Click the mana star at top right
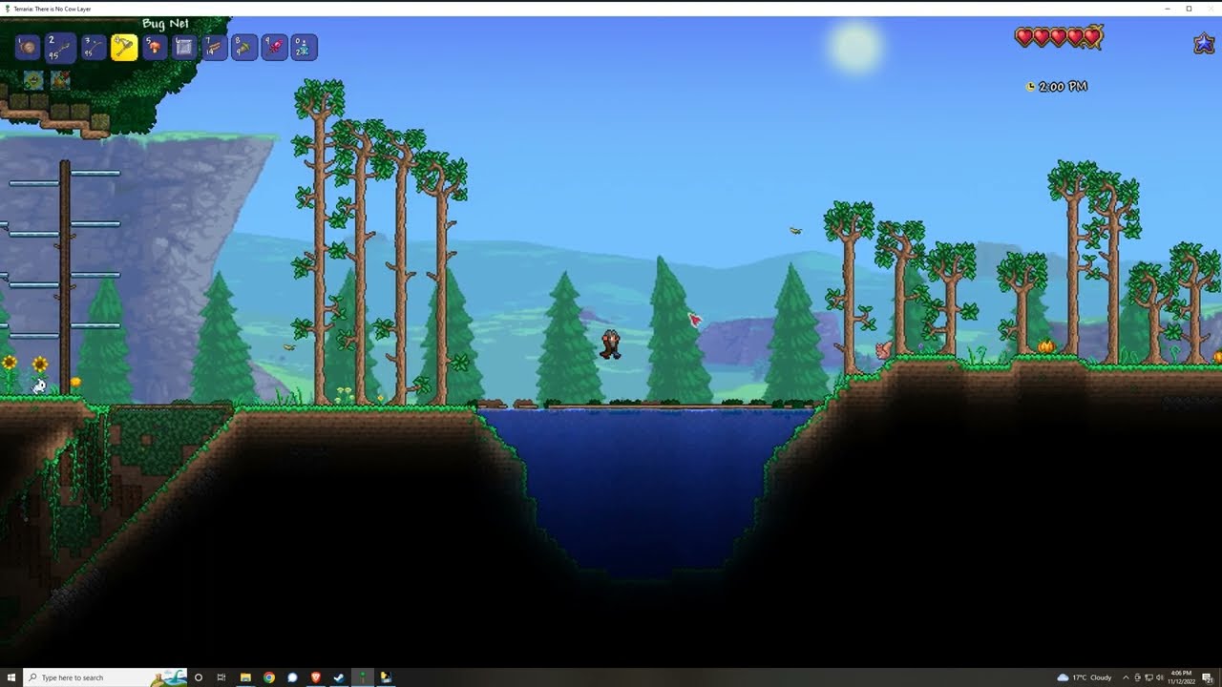The height and width of the screenshot is (687, 1222). click(x=1204, y=43)
